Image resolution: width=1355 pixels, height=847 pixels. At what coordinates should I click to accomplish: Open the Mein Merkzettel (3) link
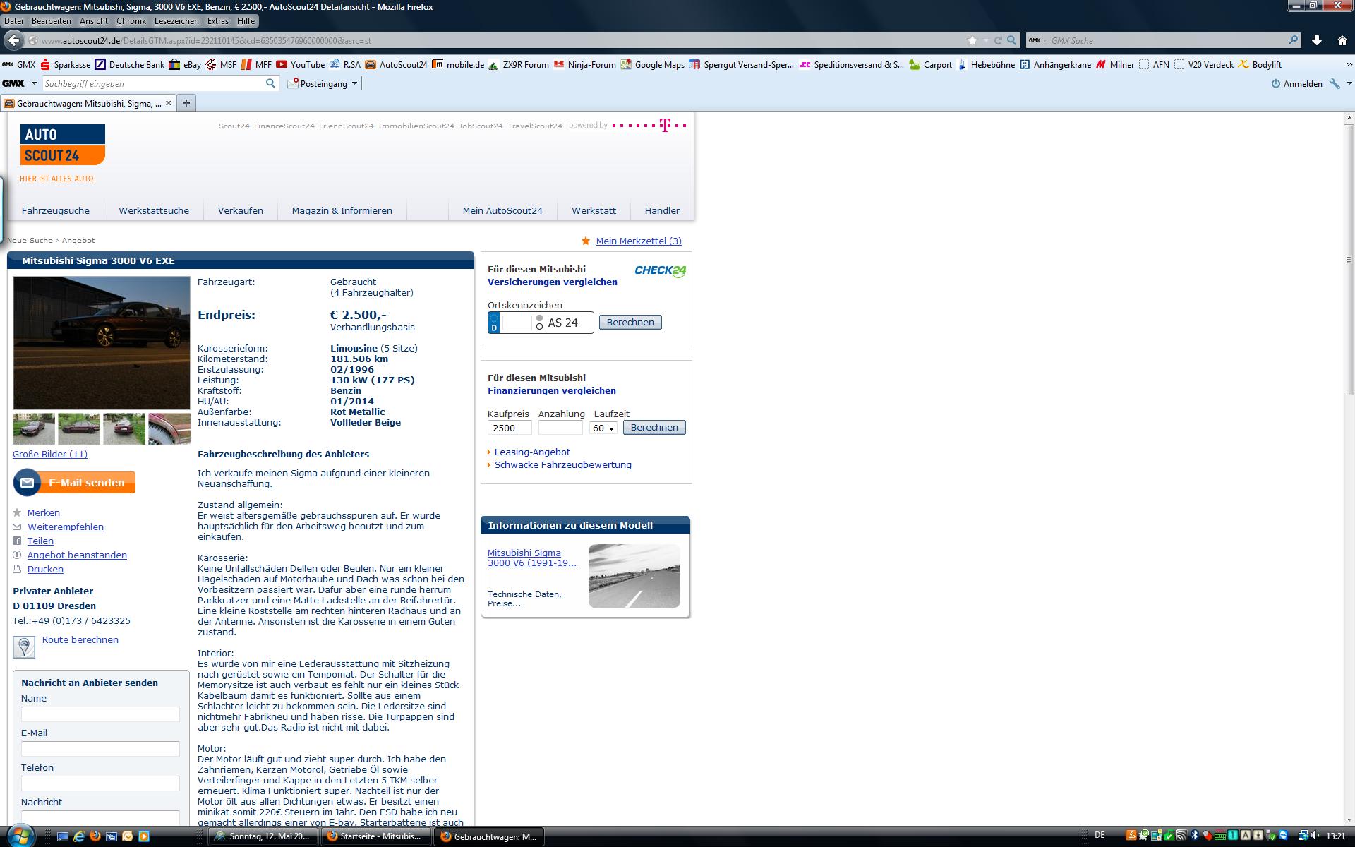(638, 241)
